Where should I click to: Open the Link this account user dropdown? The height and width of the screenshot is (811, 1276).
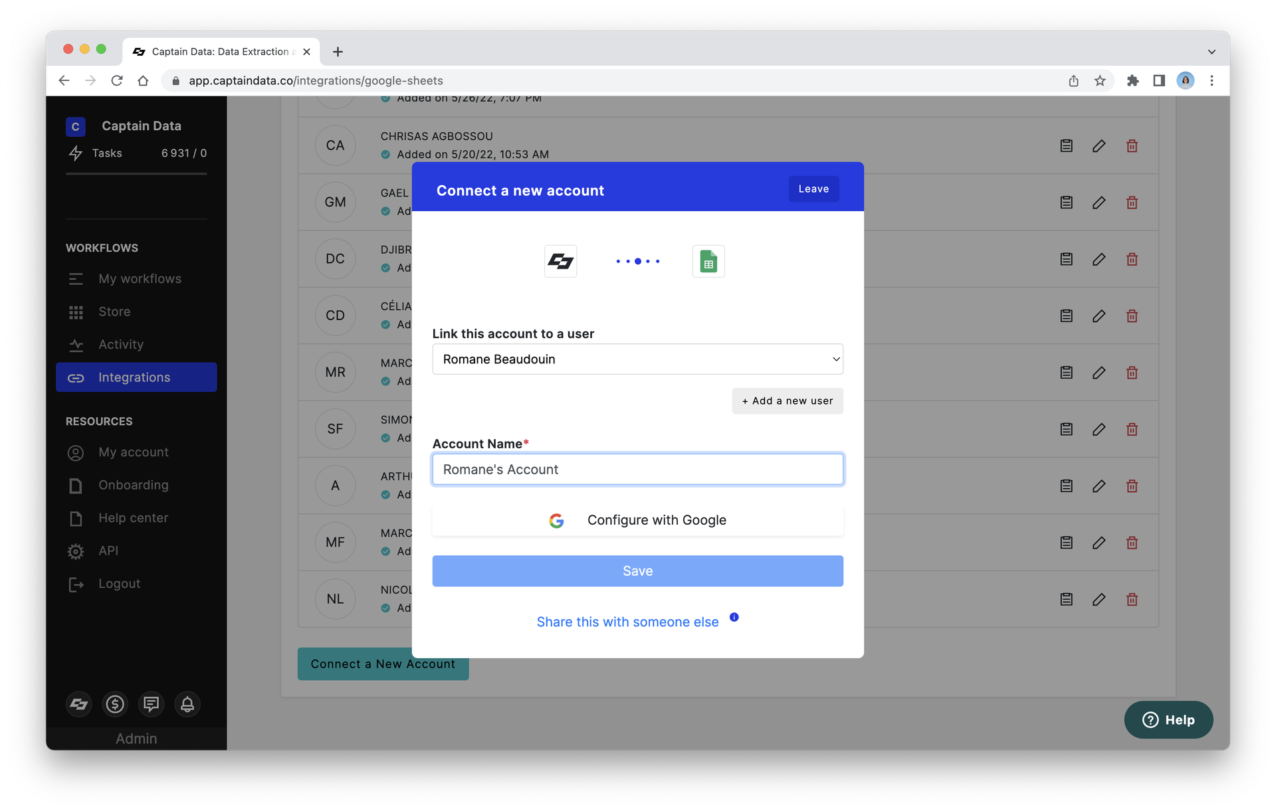coord(637,359)
